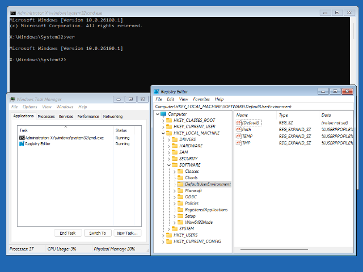Click the Registry Editor title bar icon
363x272 pixels.
point(157,92)
